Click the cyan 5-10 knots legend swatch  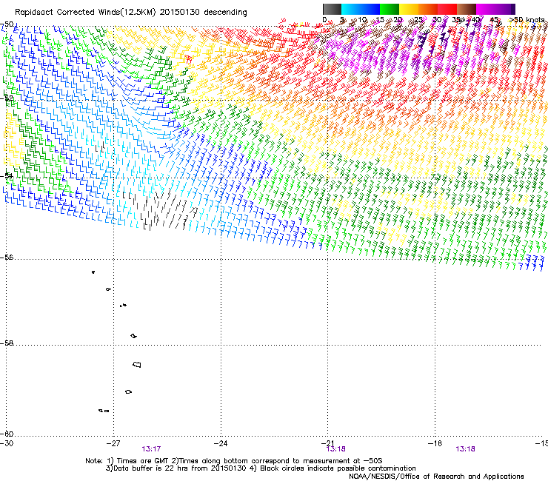tap(351, 9)
